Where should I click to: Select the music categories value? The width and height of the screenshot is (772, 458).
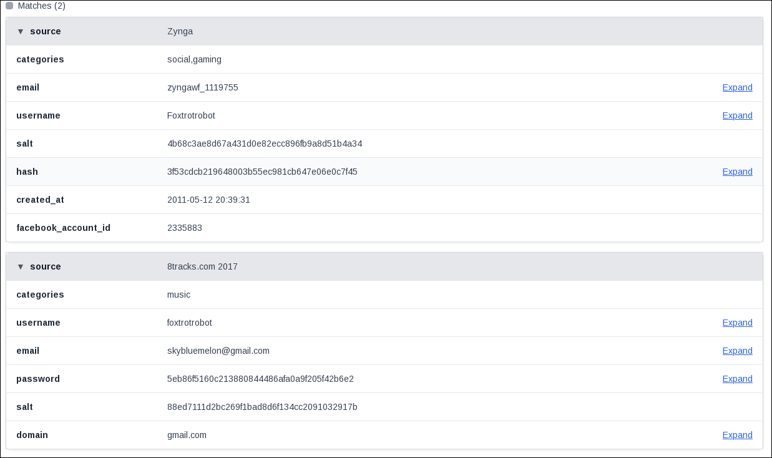[178, 295]
